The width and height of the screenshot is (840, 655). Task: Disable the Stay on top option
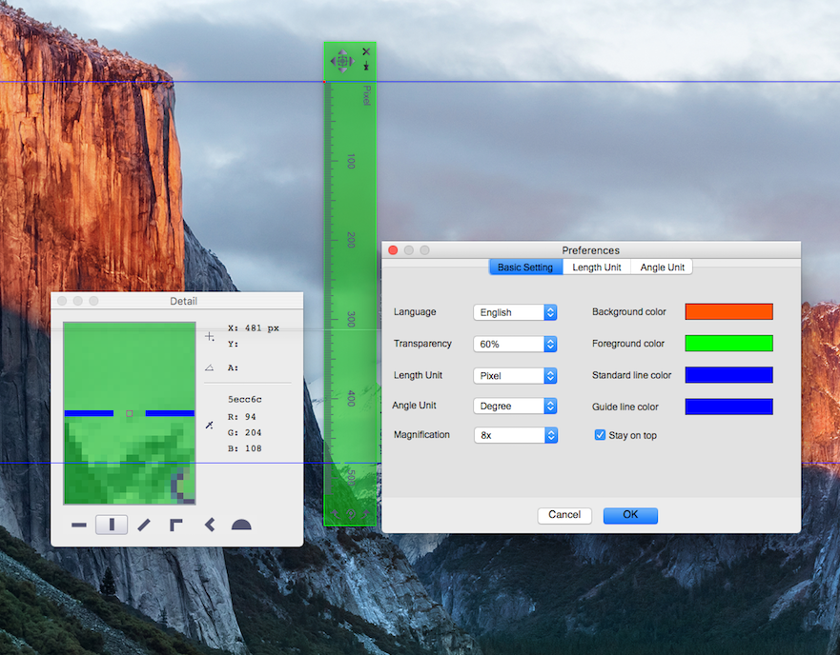[x=600, y=435]
